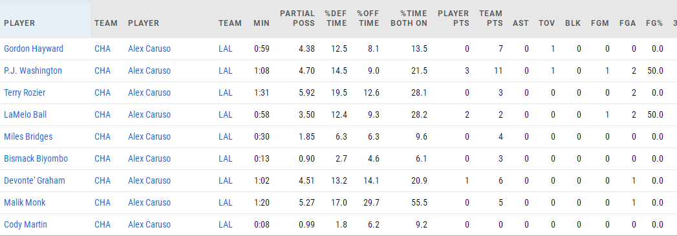The width and height of the screenshot is (677, 236).
Task: Sort by the MIN column header
Action: tap(261, 23)
